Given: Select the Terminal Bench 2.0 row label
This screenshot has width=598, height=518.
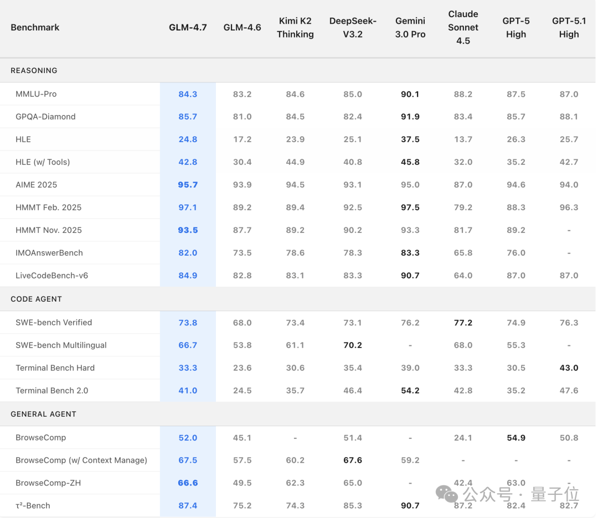Looking at the screenshot, I should 52,391.
